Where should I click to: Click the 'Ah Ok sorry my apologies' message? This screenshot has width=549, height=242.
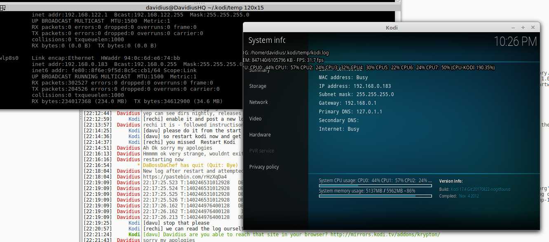pyautogui.click(x=177, y=148)
